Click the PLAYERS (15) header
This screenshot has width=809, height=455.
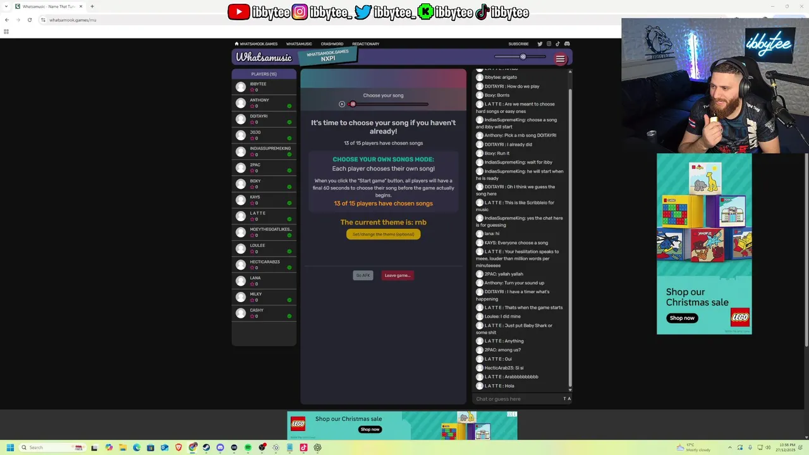[x=264, y=74]
